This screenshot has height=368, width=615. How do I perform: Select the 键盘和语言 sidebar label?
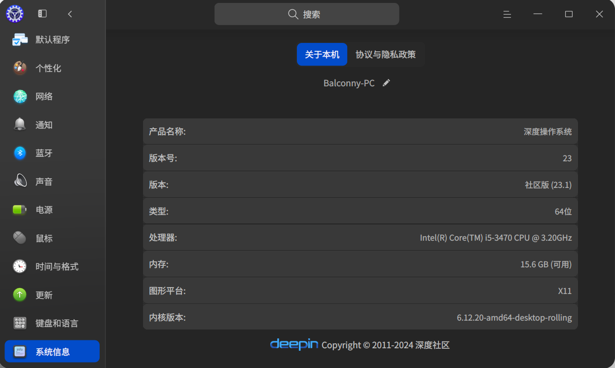[x=57, y=324]
